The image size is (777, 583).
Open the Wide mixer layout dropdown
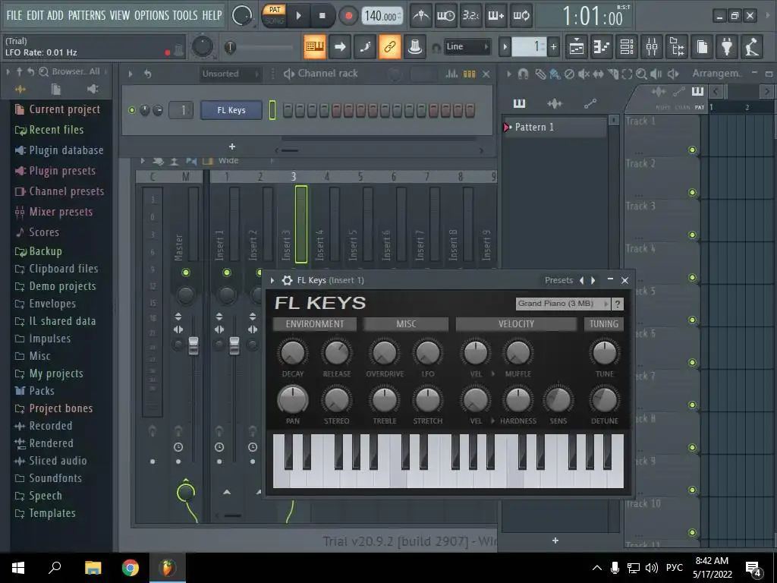(245, 161)
